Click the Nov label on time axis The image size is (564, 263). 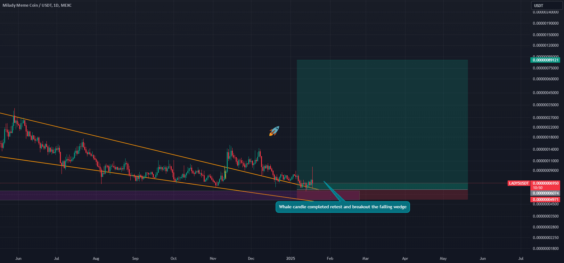[x=213, y=259]
